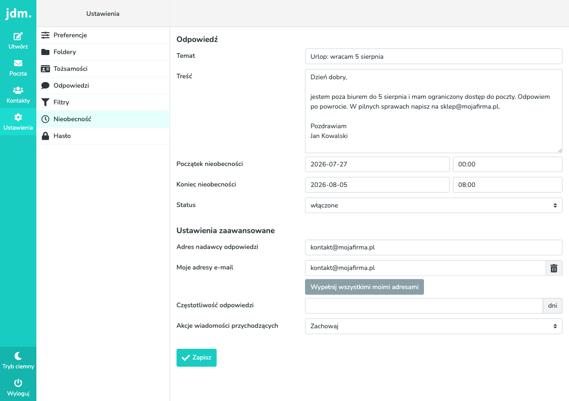The height and width of the screenshot is (401, 569).
Task: Click the Foldery folder icon
Action: coord(45,52)
